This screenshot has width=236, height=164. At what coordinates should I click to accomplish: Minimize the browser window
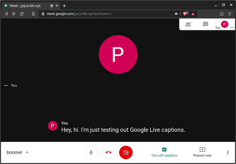pyautogui.click(x=216, y=5)
